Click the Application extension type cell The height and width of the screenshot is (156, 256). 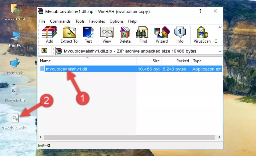click(x=207, y=69)
